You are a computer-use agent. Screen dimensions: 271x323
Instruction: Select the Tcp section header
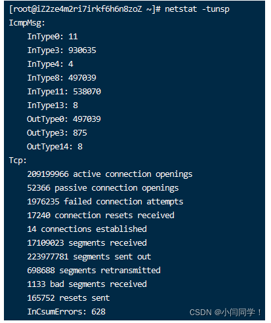(18, 161)
